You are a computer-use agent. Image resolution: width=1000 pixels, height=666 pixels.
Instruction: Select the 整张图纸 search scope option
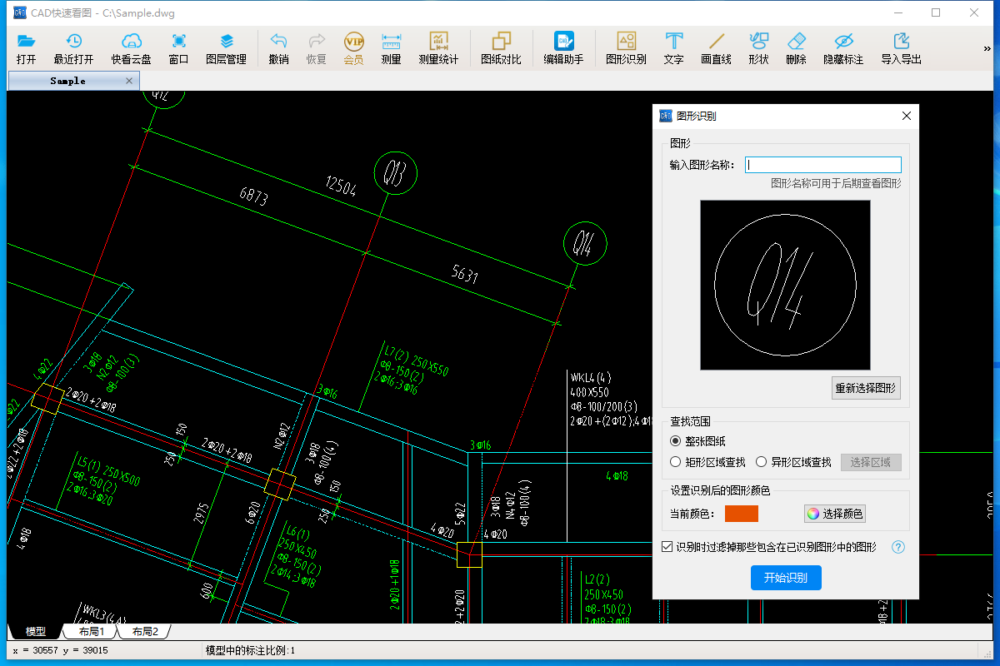675,441
